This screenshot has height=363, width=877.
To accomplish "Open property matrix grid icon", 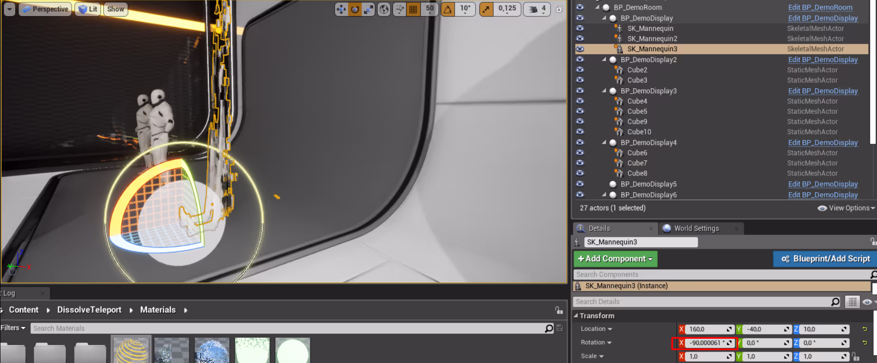I will 852,302.
